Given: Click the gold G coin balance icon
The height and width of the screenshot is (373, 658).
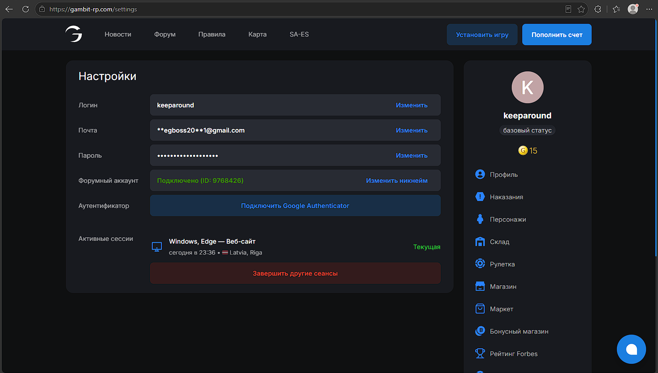Looking at the screenshot, I should click(x=523, y=150).
